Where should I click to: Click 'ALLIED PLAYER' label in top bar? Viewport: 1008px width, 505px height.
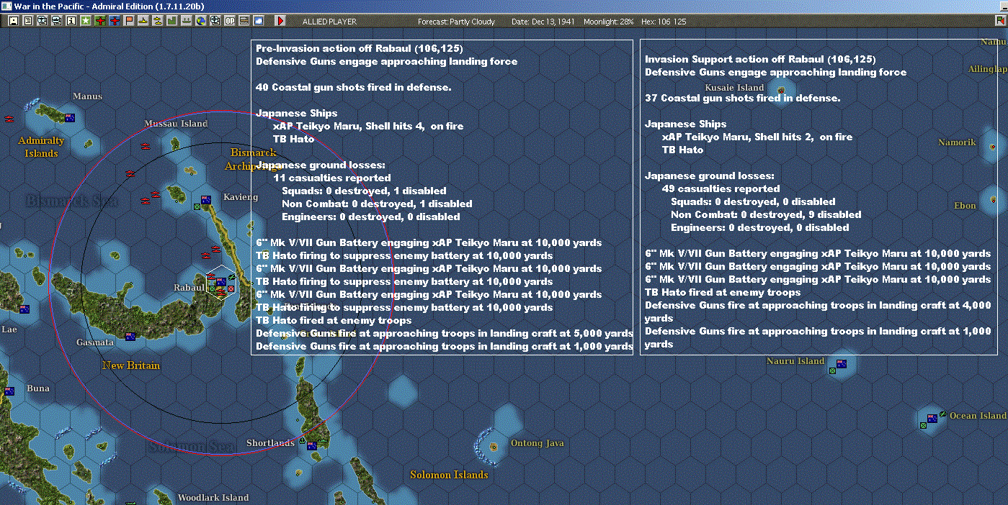[329, 22]
